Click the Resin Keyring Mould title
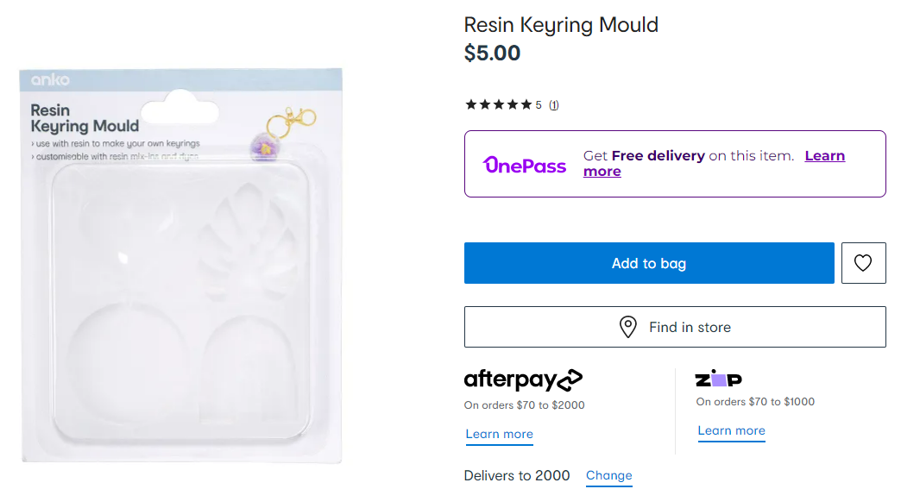 pyautogui.click(x=561, y=25)
